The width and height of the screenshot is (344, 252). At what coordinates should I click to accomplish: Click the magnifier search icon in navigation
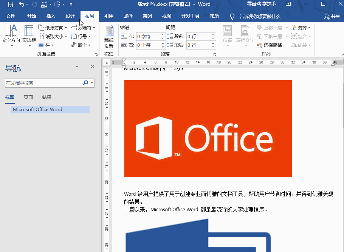(x=85, y=83)
